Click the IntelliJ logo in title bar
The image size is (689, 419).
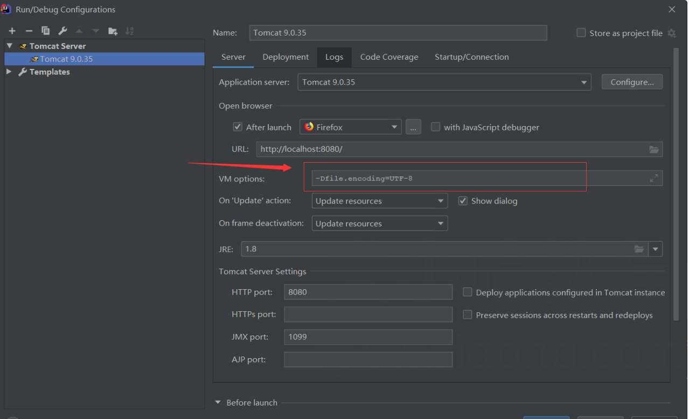[6, 9]
